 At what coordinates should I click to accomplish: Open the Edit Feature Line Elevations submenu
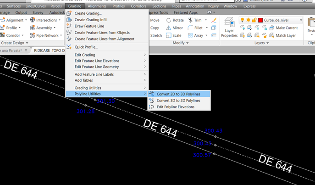(107, 61)
